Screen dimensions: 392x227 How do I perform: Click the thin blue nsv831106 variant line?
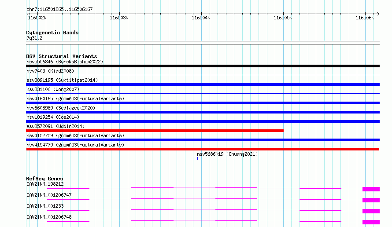point(203,93)
